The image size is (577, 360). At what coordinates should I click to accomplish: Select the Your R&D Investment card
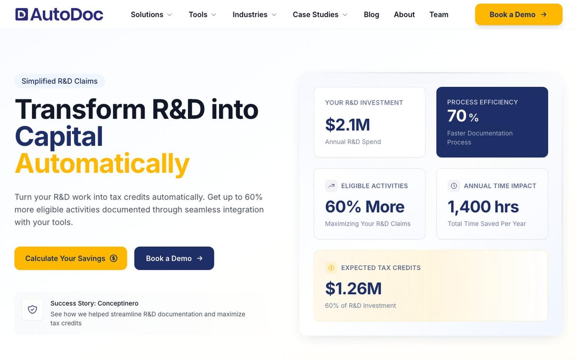[370, 122]
